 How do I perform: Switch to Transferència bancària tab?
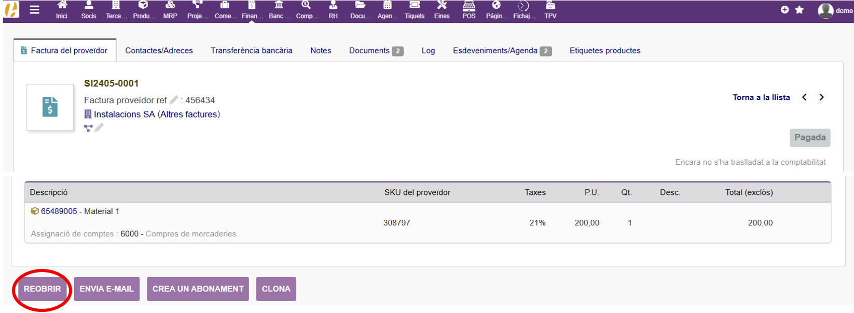click(x=251, y=51)
